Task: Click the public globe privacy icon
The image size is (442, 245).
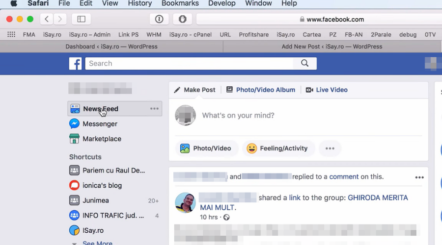Action: pos(226,217)
